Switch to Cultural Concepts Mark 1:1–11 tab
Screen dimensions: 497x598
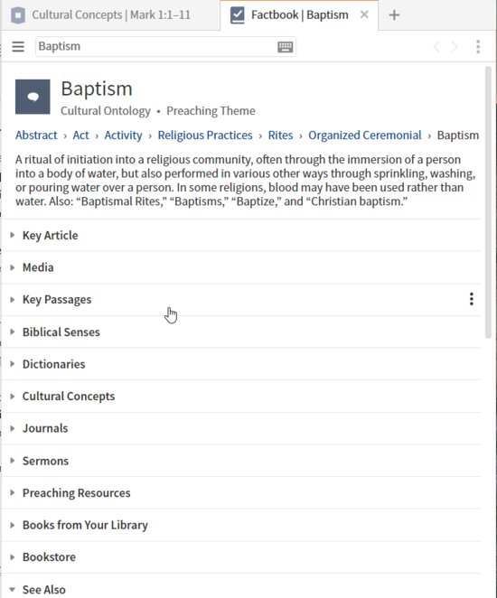click(x=110, y=15)
